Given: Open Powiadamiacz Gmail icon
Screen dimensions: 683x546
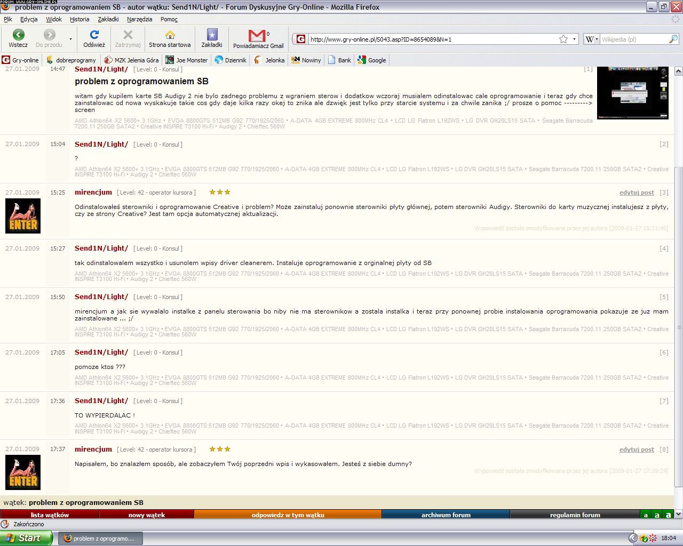Looking at the screenshot, I should (x=258, y=36).
